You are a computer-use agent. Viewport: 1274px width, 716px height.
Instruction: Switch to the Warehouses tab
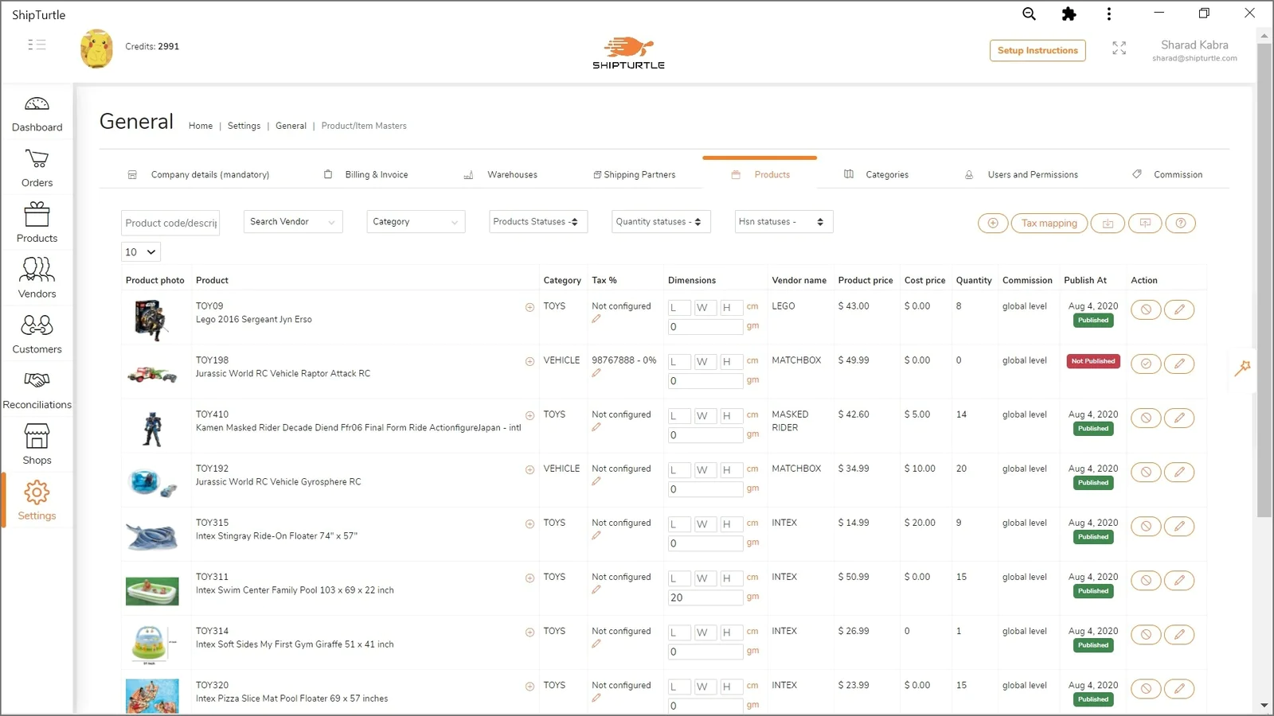511,175
